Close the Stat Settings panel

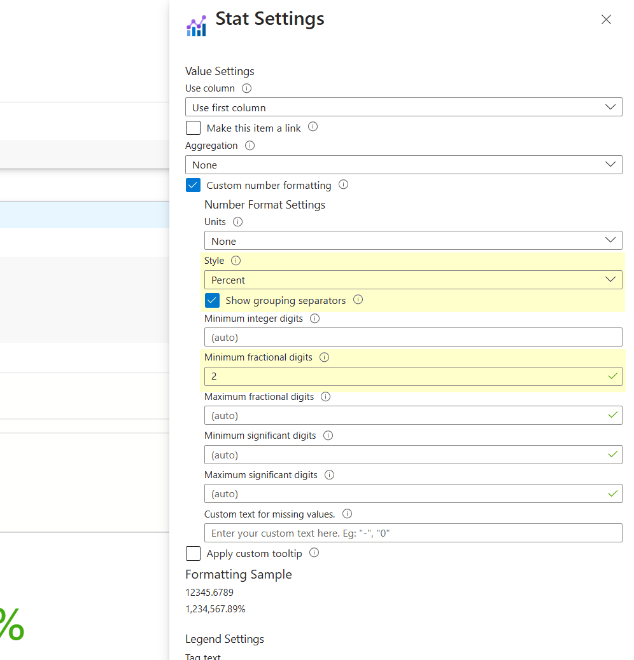point(606,20)
